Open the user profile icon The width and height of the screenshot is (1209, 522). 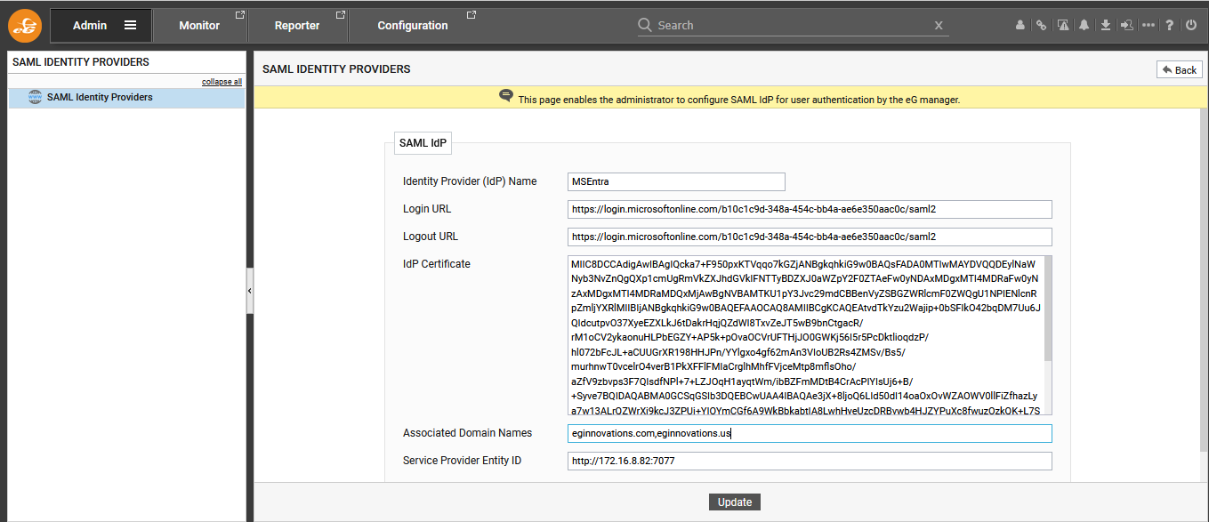point(1020,26)
